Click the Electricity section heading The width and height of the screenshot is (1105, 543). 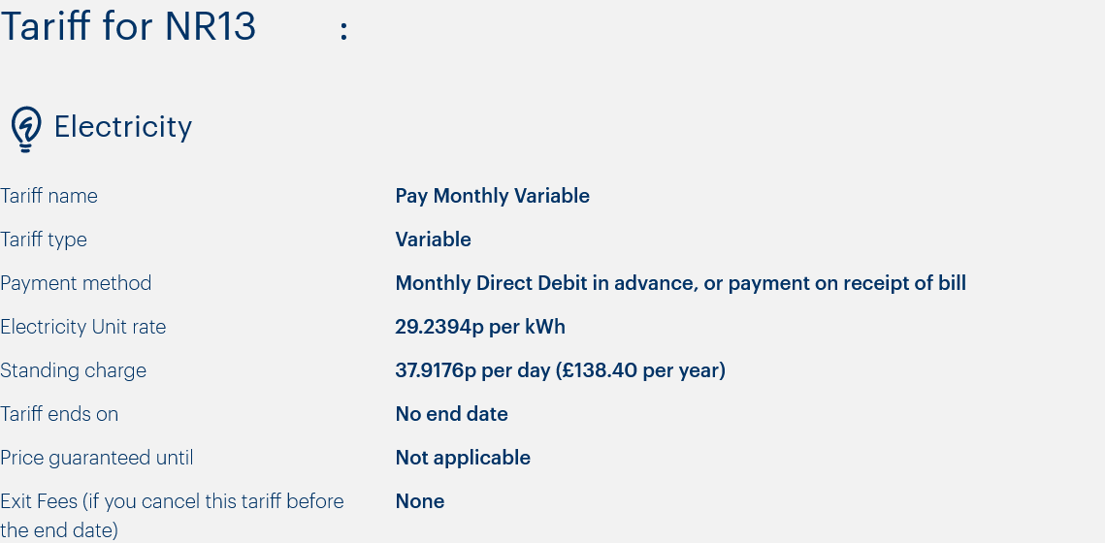point(122,127)
